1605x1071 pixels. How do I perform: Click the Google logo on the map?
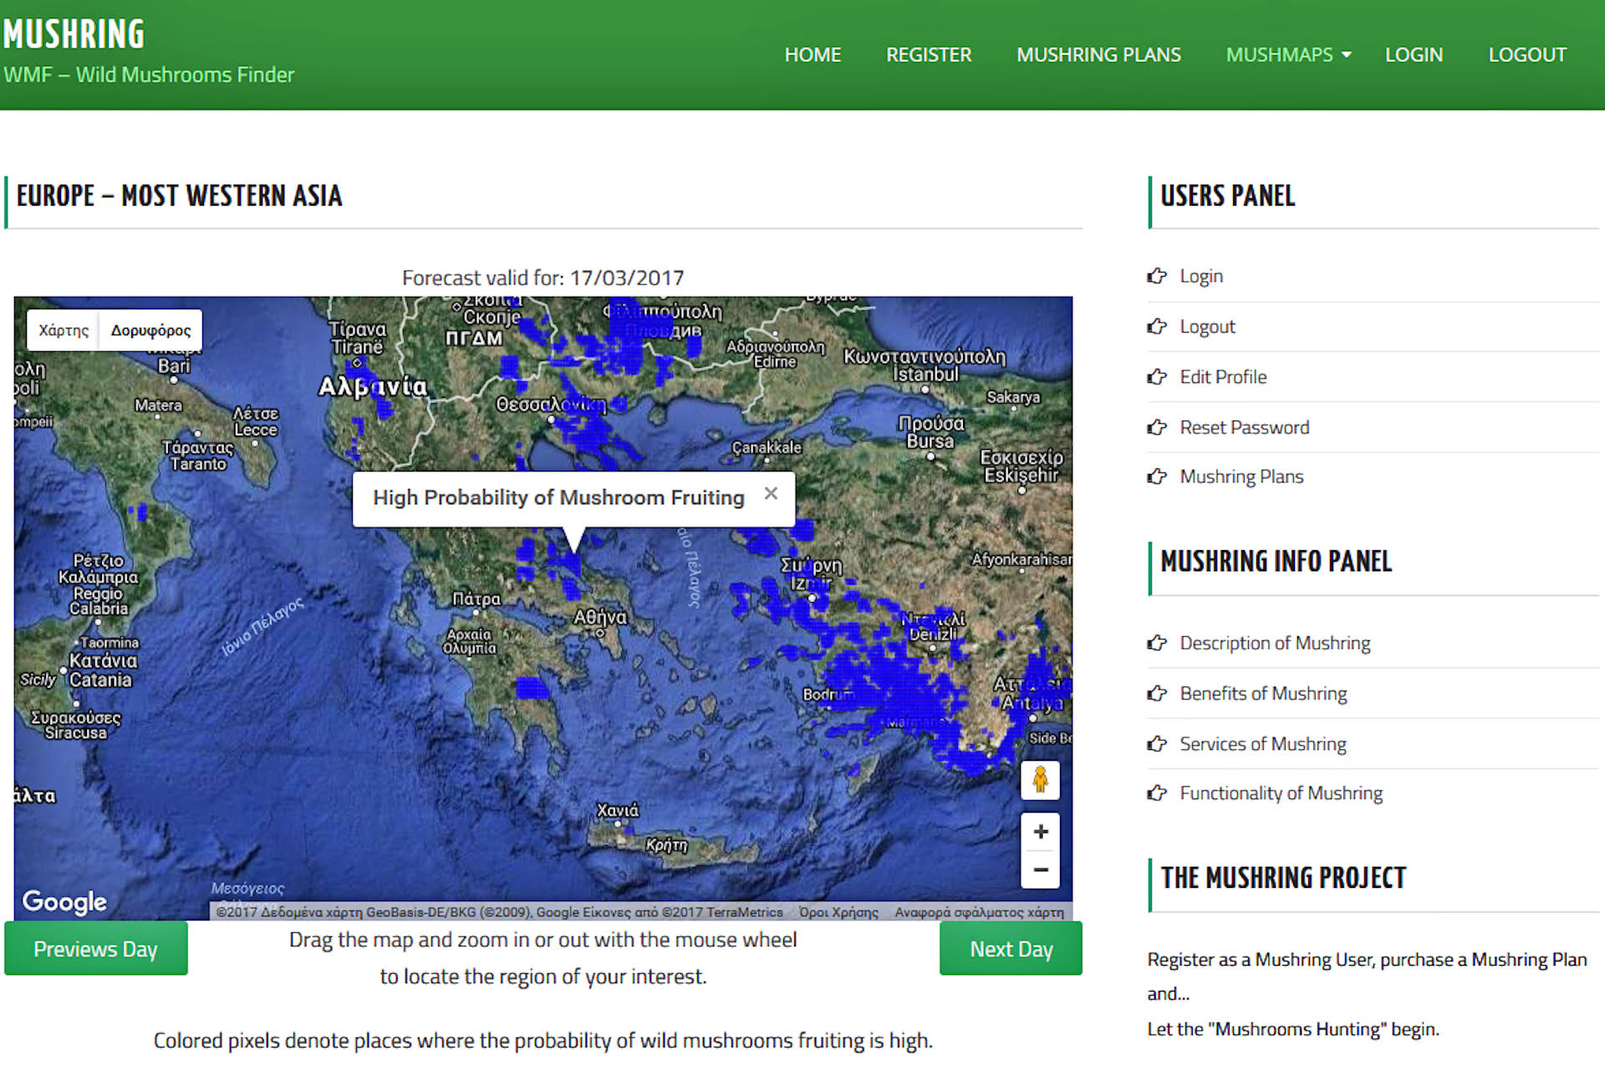pos(64,900)
